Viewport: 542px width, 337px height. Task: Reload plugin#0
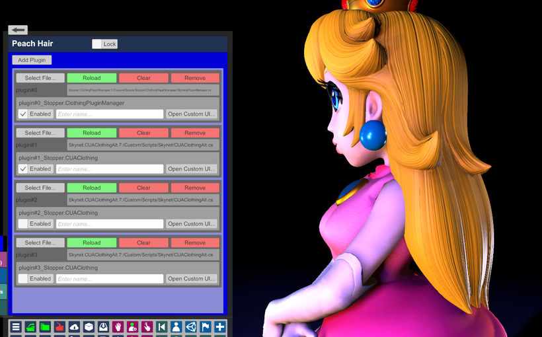tap(92, 78)
